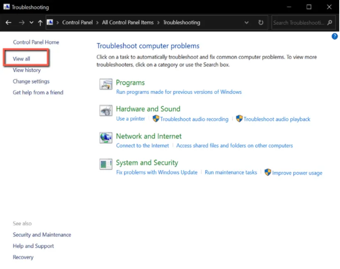Select All Control Panel Items breadcrumb
Screen dimensions: 340x269
128,23
